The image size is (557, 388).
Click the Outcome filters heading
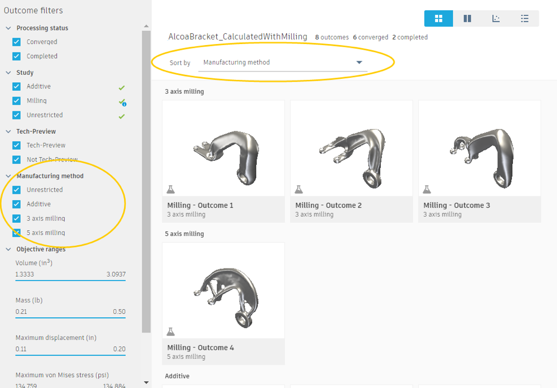click(x=33, y=11)
